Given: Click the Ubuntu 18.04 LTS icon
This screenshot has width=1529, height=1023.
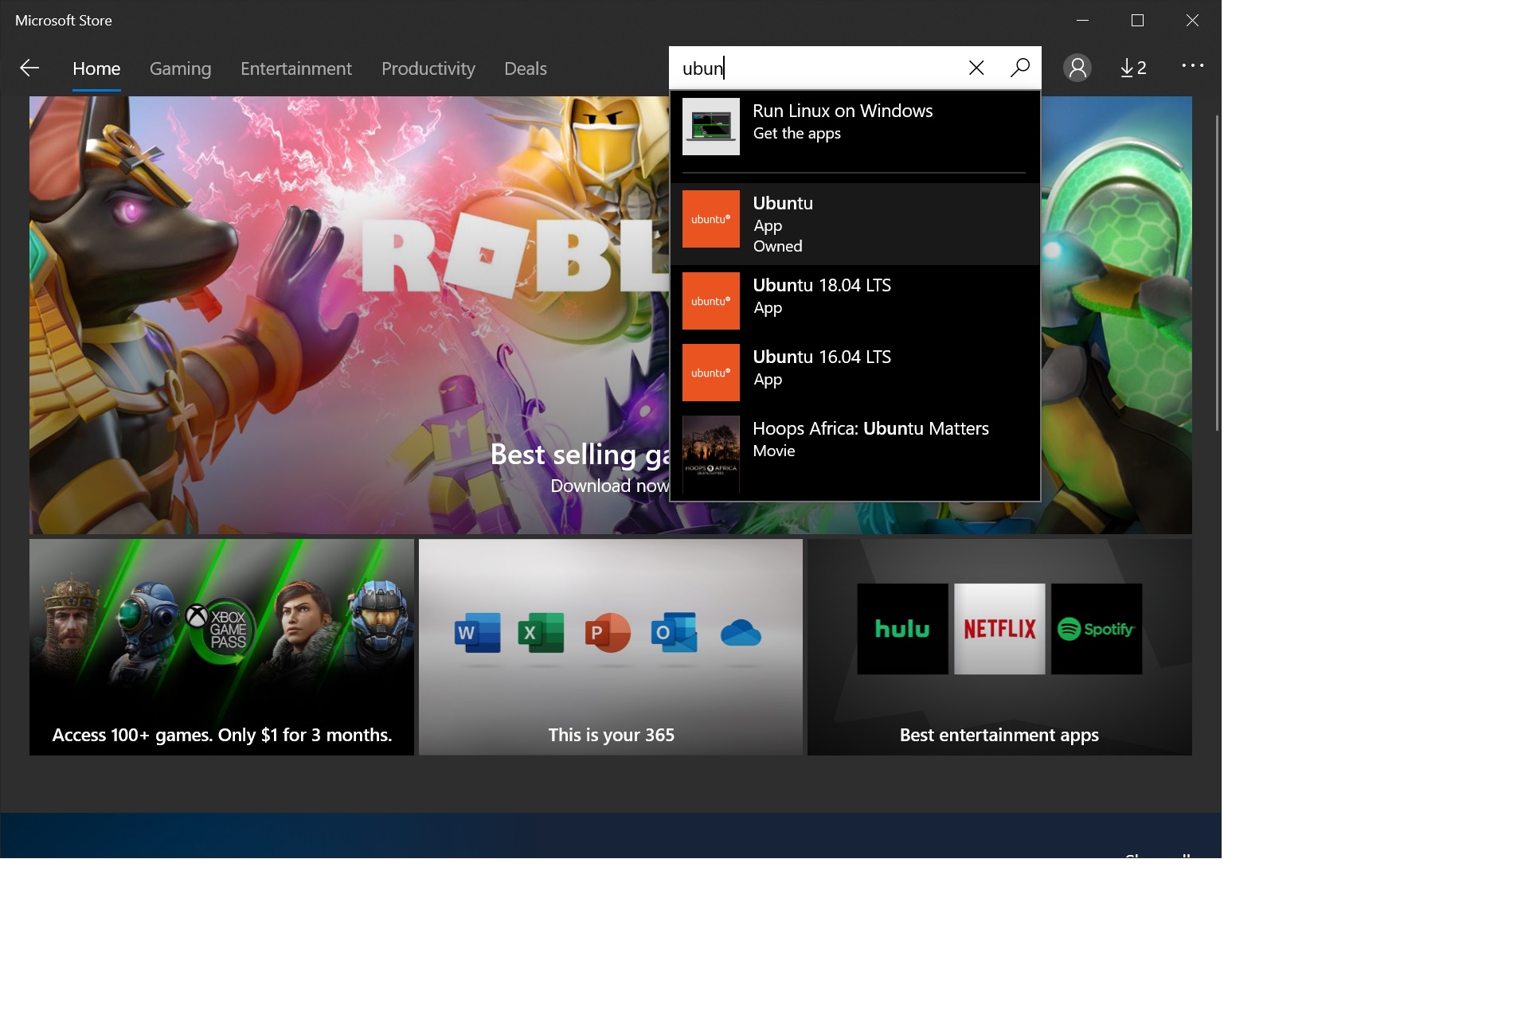Looking at the screenshot, I should pos(711,301).
